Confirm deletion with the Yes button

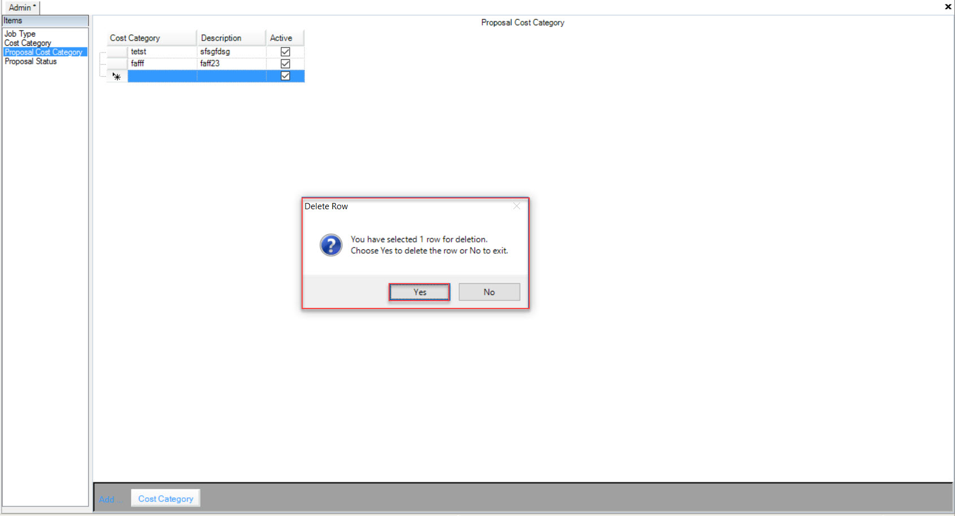point(419,292)
